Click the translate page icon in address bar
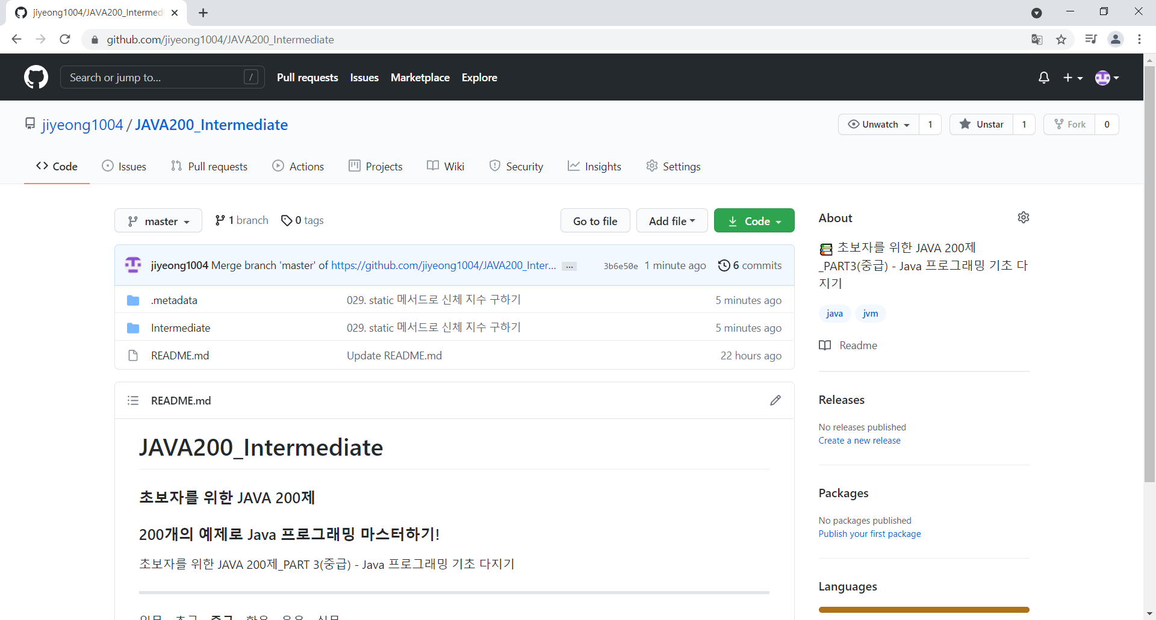The image size is (1156, 620). pyautogui.click(x=1037, y=39)
